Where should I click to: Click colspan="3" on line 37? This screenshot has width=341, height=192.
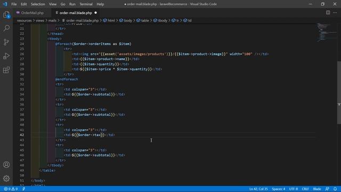83,110
